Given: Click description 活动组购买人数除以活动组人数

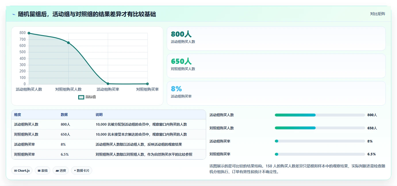Looking at the screenshot, I should click(x=139, y=145).
